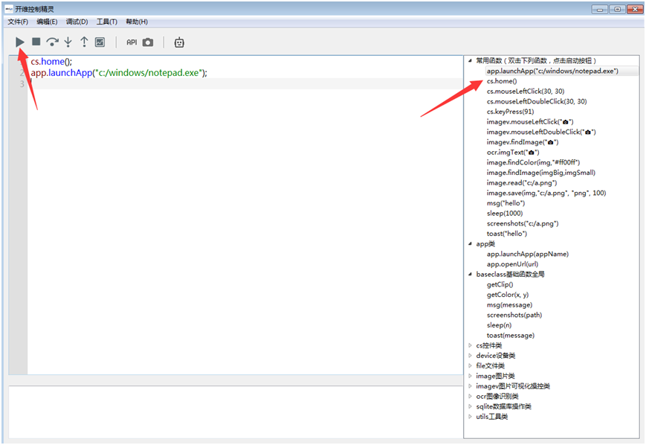Expand the sqlite数据库操作类 group
646x445 pixels.
[x=470, y=406]
